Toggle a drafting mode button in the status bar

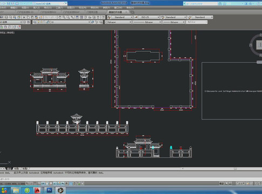[x=43, y=183]
